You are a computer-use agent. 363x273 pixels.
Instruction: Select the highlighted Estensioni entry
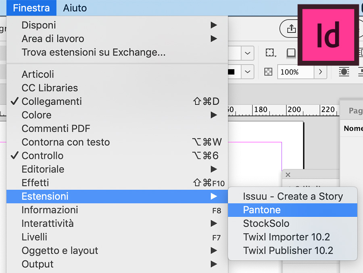click(x=117, y=196)
